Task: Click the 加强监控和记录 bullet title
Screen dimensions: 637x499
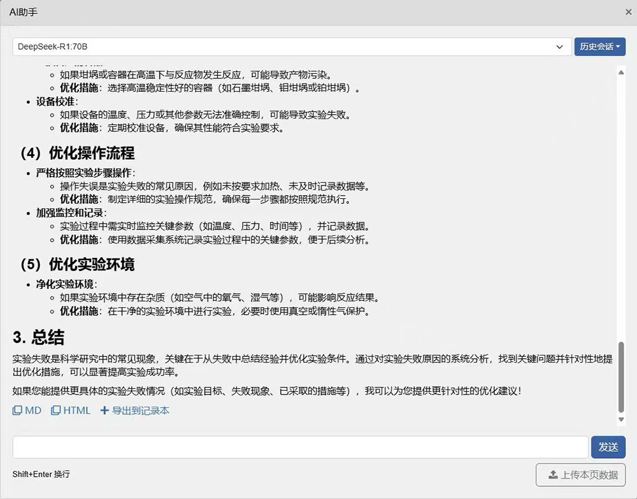Action: pyautogui.click(x=71, y=212)
